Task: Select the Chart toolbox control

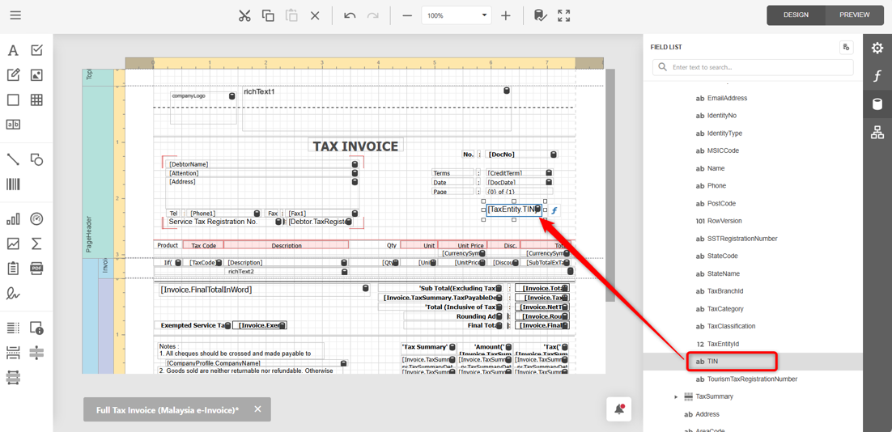Action: click(x=12, y=219)
